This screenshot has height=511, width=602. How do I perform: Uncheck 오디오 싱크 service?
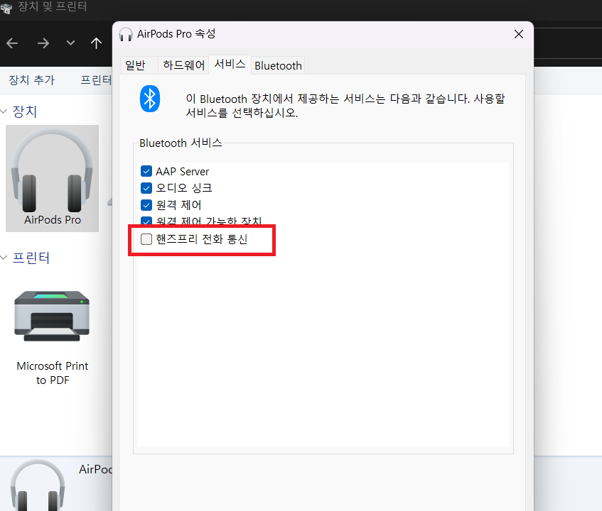click(x=146, y=188)
